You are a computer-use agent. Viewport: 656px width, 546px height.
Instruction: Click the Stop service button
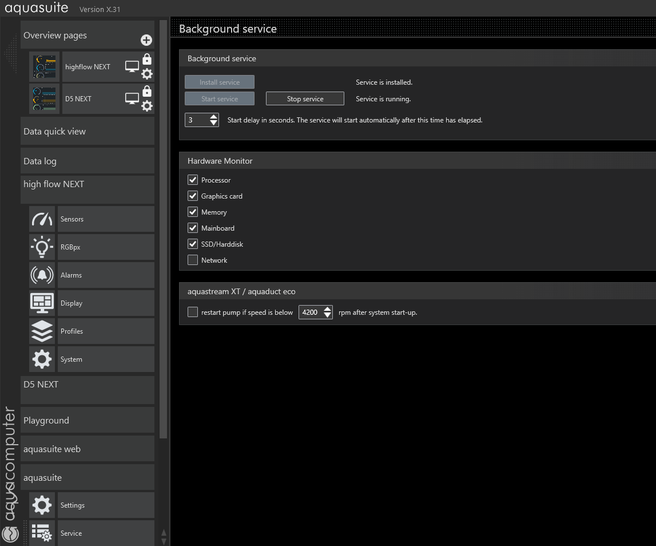[305, 99]
